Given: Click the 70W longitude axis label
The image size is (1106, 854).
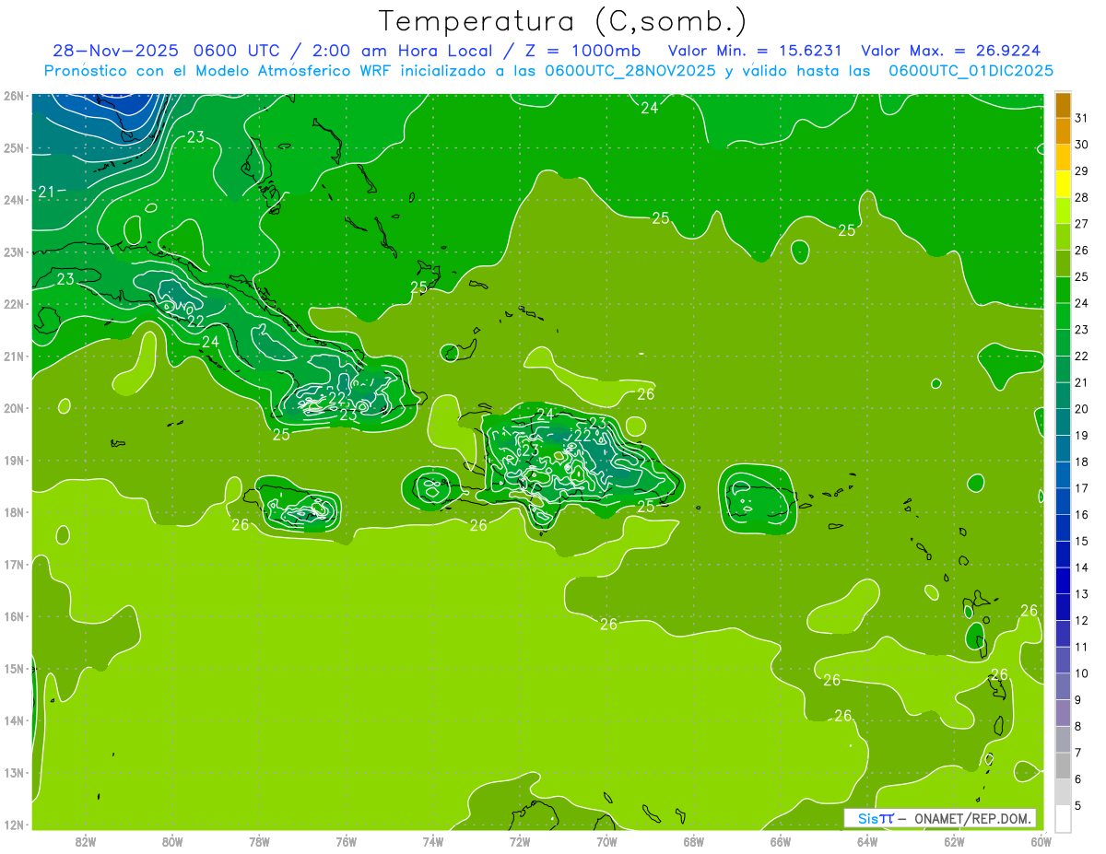Looking at the screenshot, I should (606, 841).
